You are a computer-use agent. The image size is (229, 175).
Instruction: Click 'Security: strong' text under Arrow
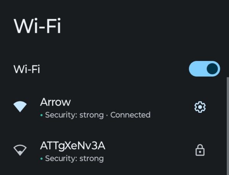pyautogui.click(x=74, y=115)
